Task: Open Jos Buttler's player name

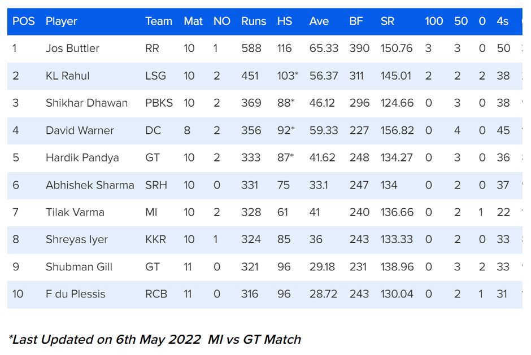Action: click(72, 49)
